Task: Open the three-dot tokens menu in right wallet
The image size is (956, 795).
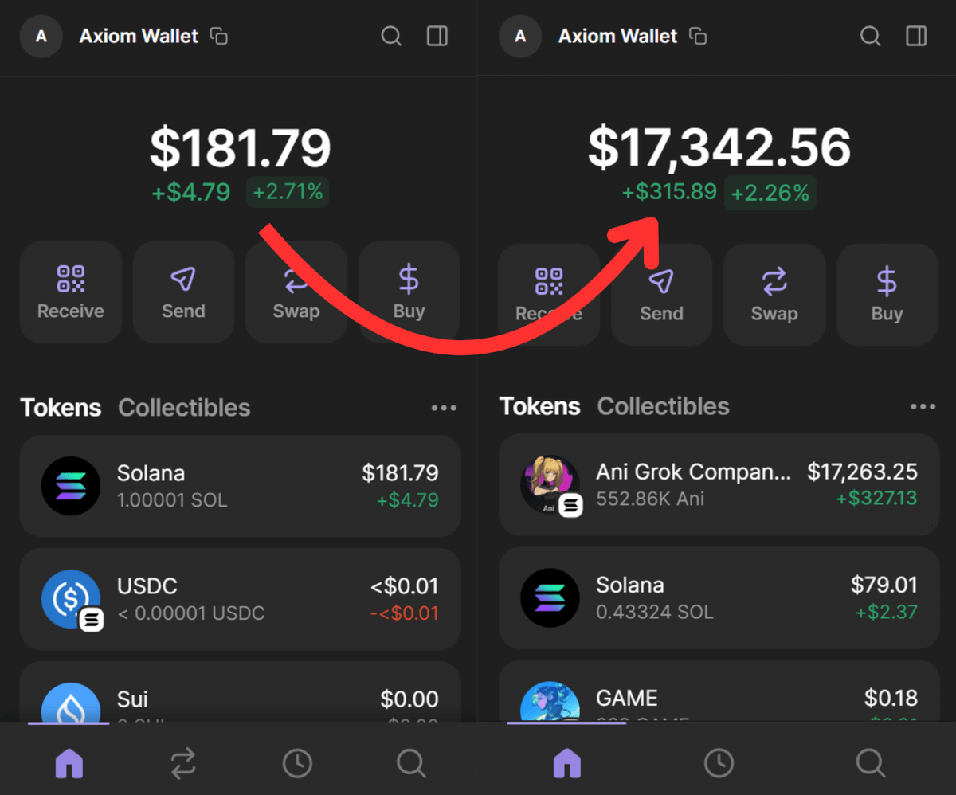Action: pyautogui.click(x=923, y=406)
